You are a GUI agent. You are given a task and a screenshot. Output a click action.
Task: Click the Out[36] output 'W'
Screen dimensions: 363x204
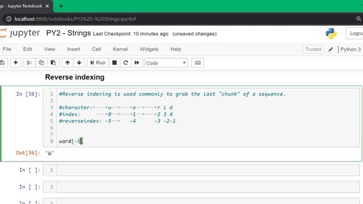pos(49,153)
